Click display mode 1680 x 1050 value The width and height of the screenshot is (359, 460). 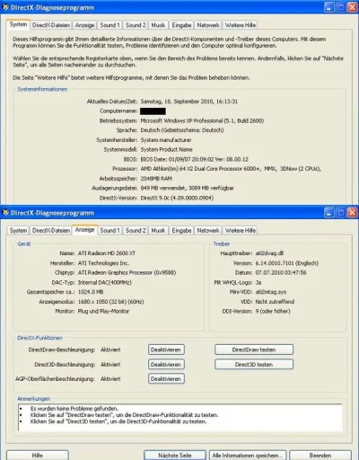click(x=110, y=302)
